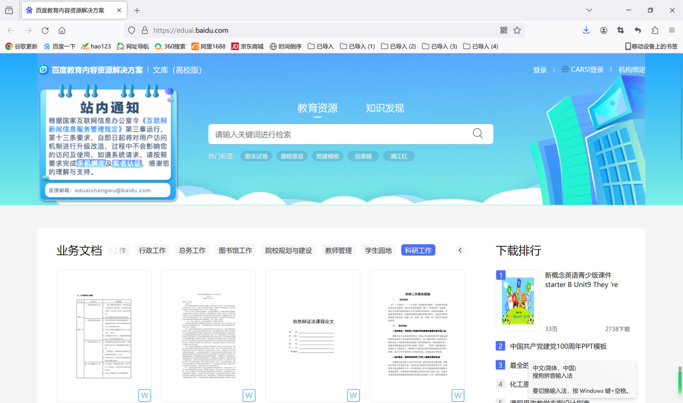The image size is (683, 403).
Task: Open the hao123 bookmark
Action: tap(96, 46)
